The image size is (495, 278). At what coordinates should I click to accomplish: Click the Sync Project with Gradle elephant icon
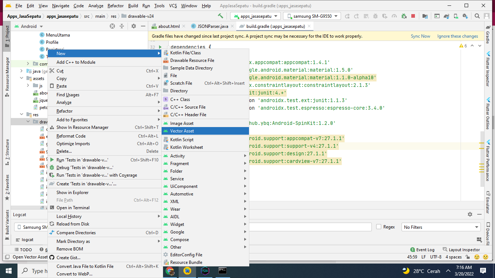pos(447,16)
